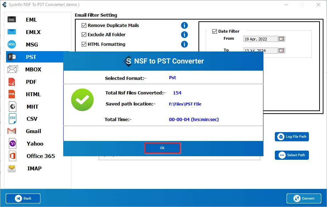The image size is (327, 207).
Task: Select the MSG format icon
Action: coord(12,44)
